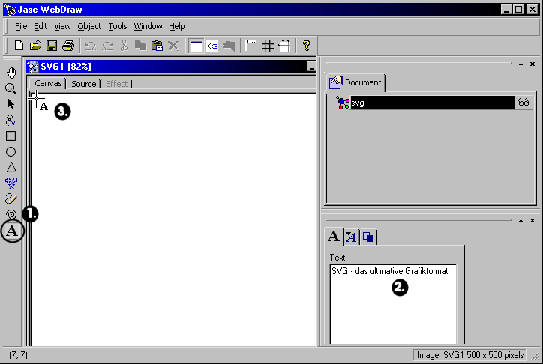
Task: Switch to the Canvas tab
Action: [x=48, y=83]
